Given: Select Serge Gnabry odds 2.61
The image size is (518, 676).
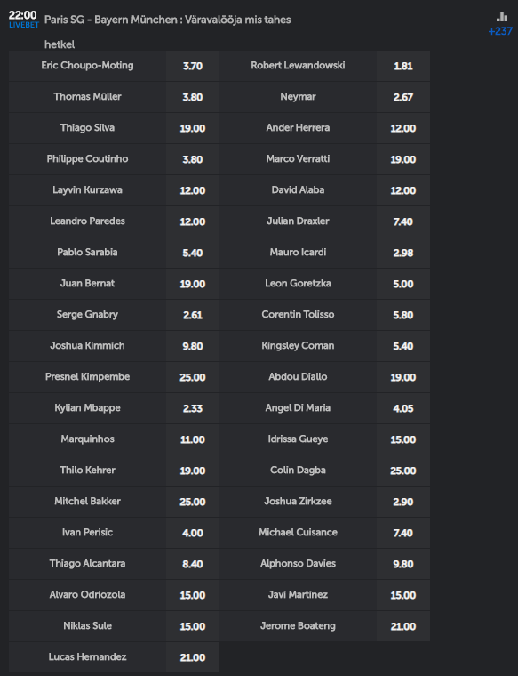Looking at the screenshot, I should coord(193,315).
